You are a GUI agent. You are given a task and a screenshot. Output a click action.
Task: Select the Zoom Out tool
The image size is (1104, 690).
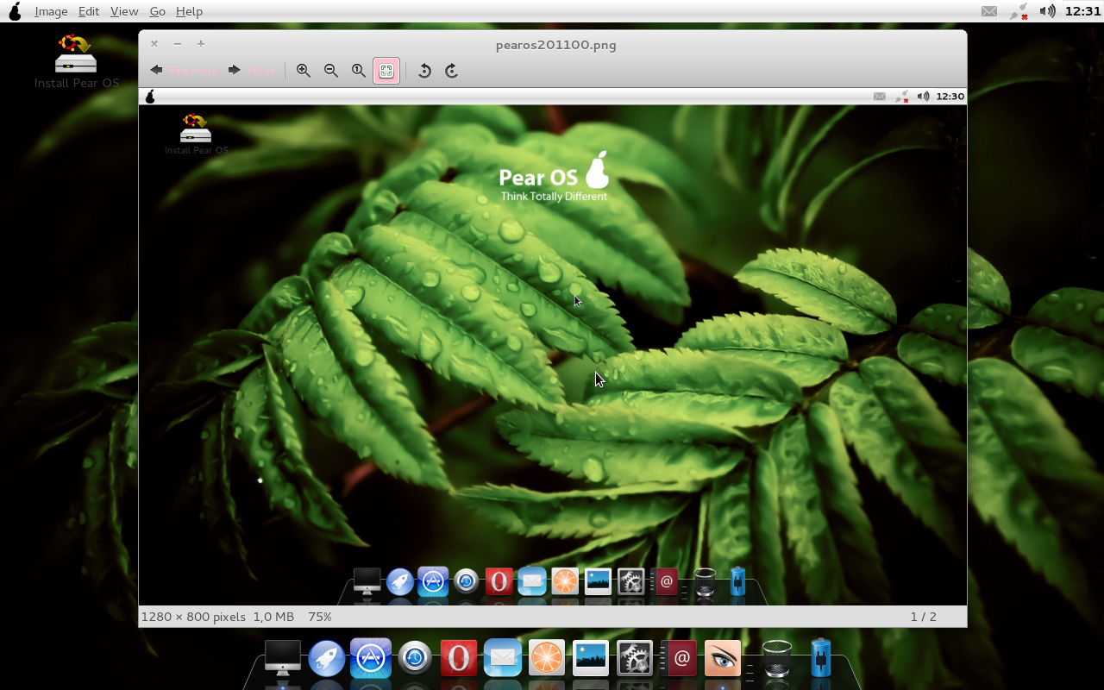331,71
